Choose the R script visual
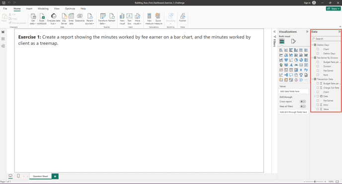Image resolution: width=342 pixels, height=184 pixels. (301, 70)
